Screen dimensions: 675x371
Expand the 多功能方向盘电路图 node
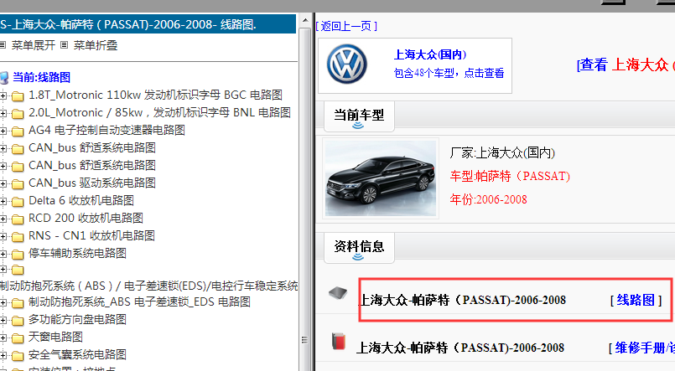click(3, 320)
